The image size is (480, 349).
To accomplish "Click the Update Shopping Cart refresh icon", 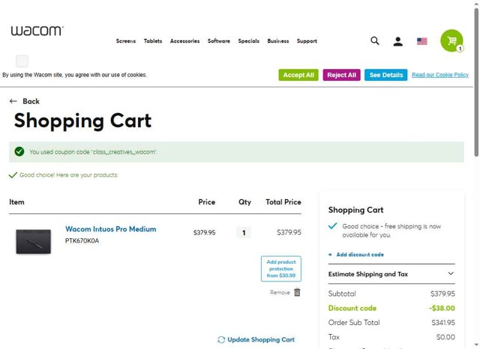I will pyautogui.click(x=221, y=339).
